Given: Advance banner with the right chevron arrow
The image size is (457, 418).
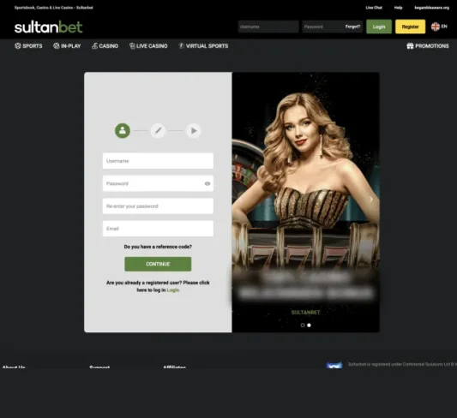Looking at the screenshot, I should pos(371,199).
